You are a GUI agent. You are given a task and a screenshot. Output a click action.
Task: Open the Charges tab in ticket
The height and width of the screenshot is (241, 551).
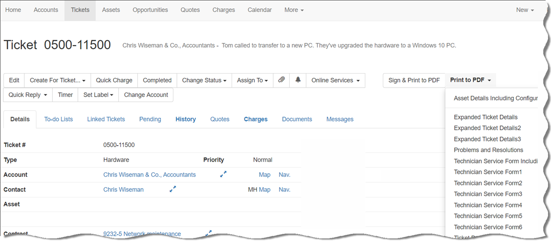255,119
